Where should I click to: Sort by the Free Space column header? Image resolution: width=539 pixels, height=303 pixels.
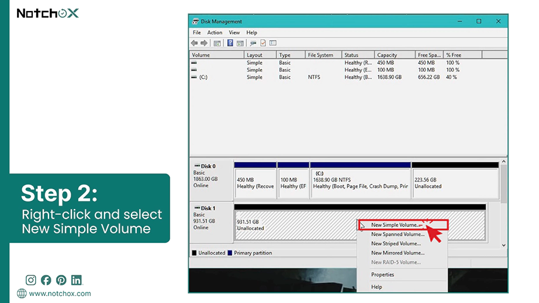click(x=429, y=55)
